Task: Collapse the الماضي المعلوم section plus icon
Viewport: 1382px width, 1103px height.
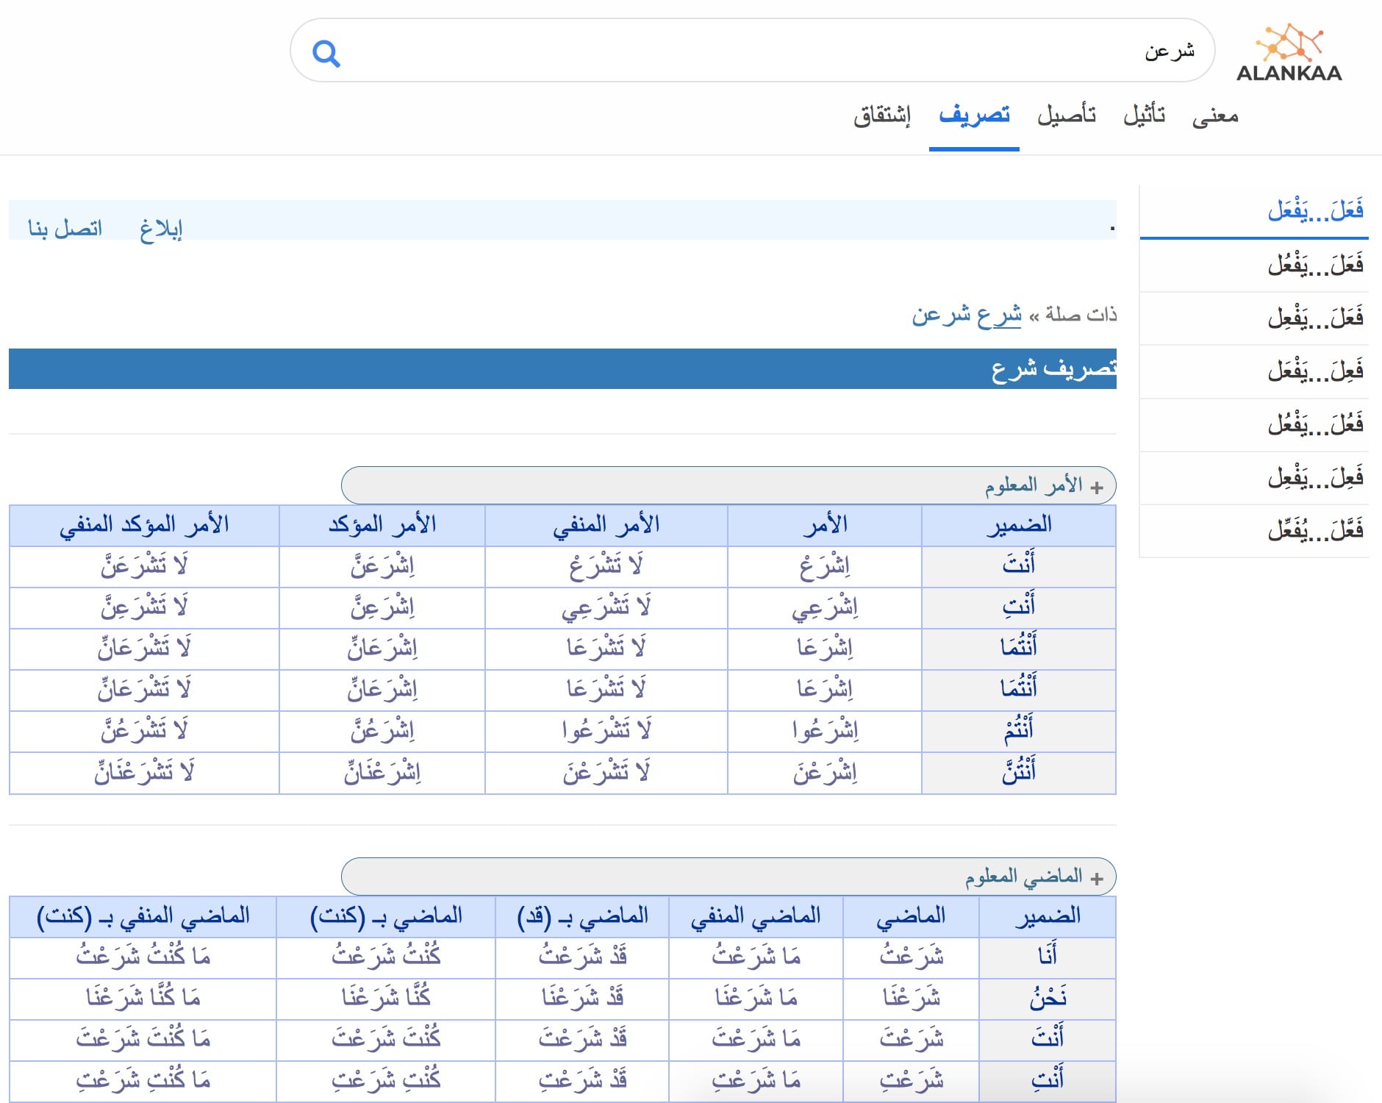Action: 1097,878
